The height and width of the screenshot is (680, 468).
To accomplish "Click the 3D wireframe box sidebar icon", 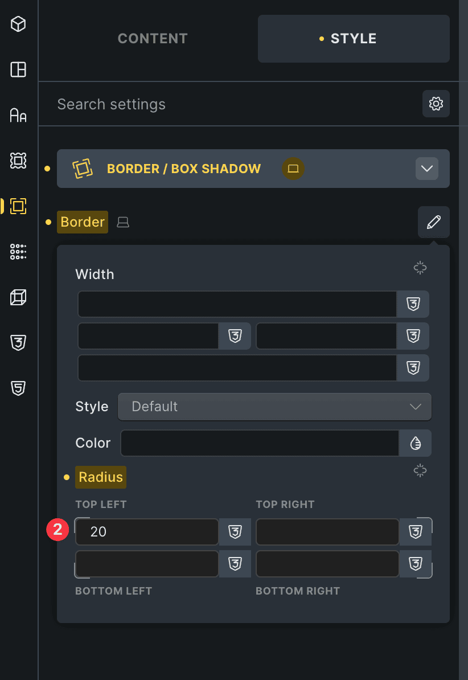I will coord(18,297).
